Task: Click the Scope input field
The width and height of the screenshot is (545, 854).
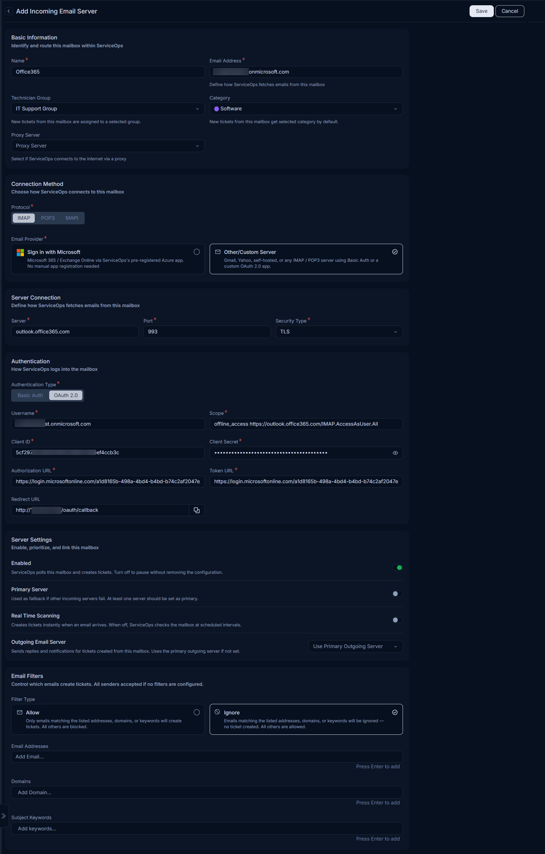Action: pyautogui.click(x=306, y=424)
